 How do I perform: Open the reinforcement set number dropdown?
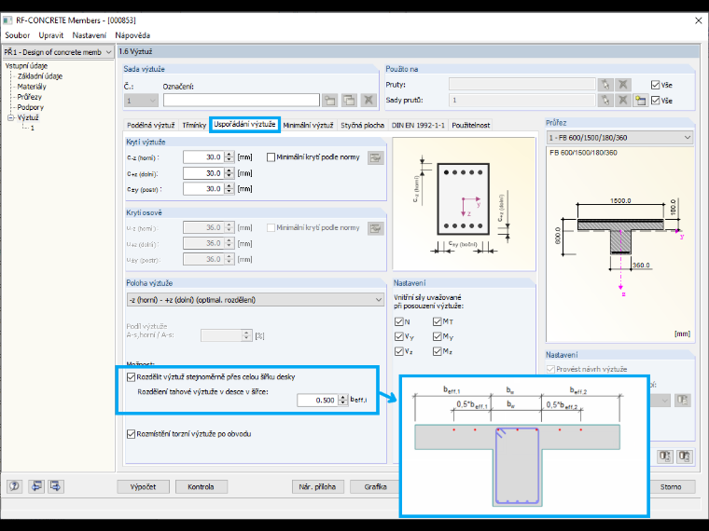pos(141,101)
